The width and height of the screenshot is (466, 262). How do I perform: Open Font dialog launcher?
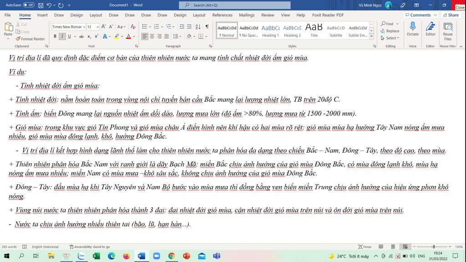[x=137, y=46]
